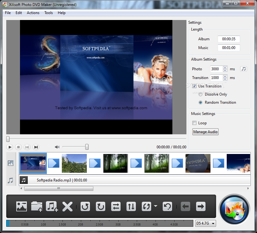Select the last blue winter thumbnail
The image size is (257, 233).
(239, 163)
